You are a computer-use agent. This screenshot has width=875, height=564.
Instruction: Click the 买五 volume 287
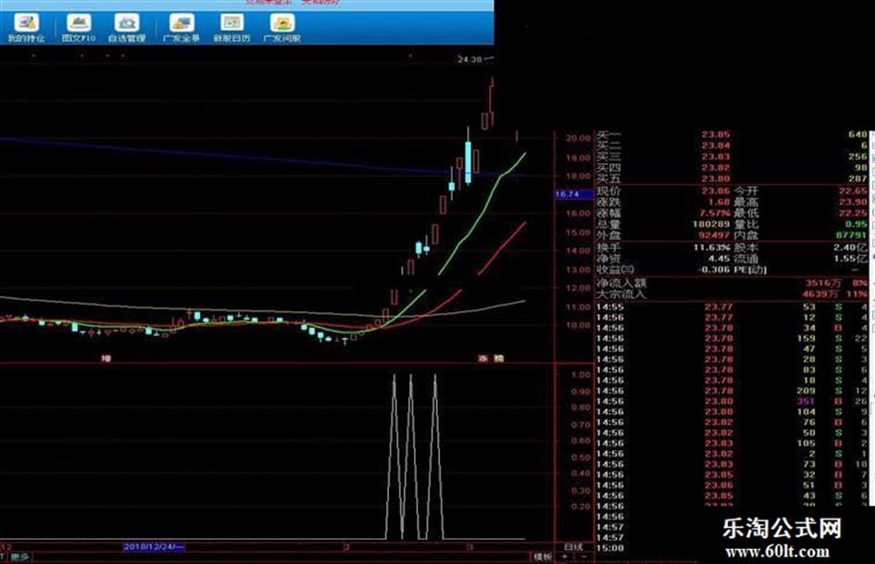[x=857, y=179]
